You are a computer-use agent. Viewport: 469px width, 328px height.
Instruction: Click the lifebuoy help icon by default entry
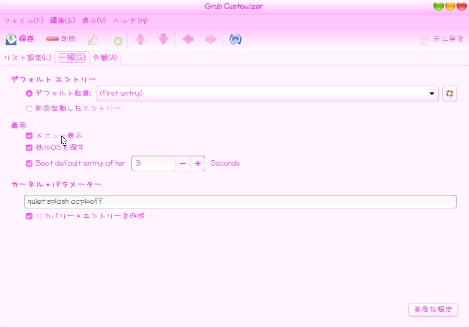(x=450, y=93)
